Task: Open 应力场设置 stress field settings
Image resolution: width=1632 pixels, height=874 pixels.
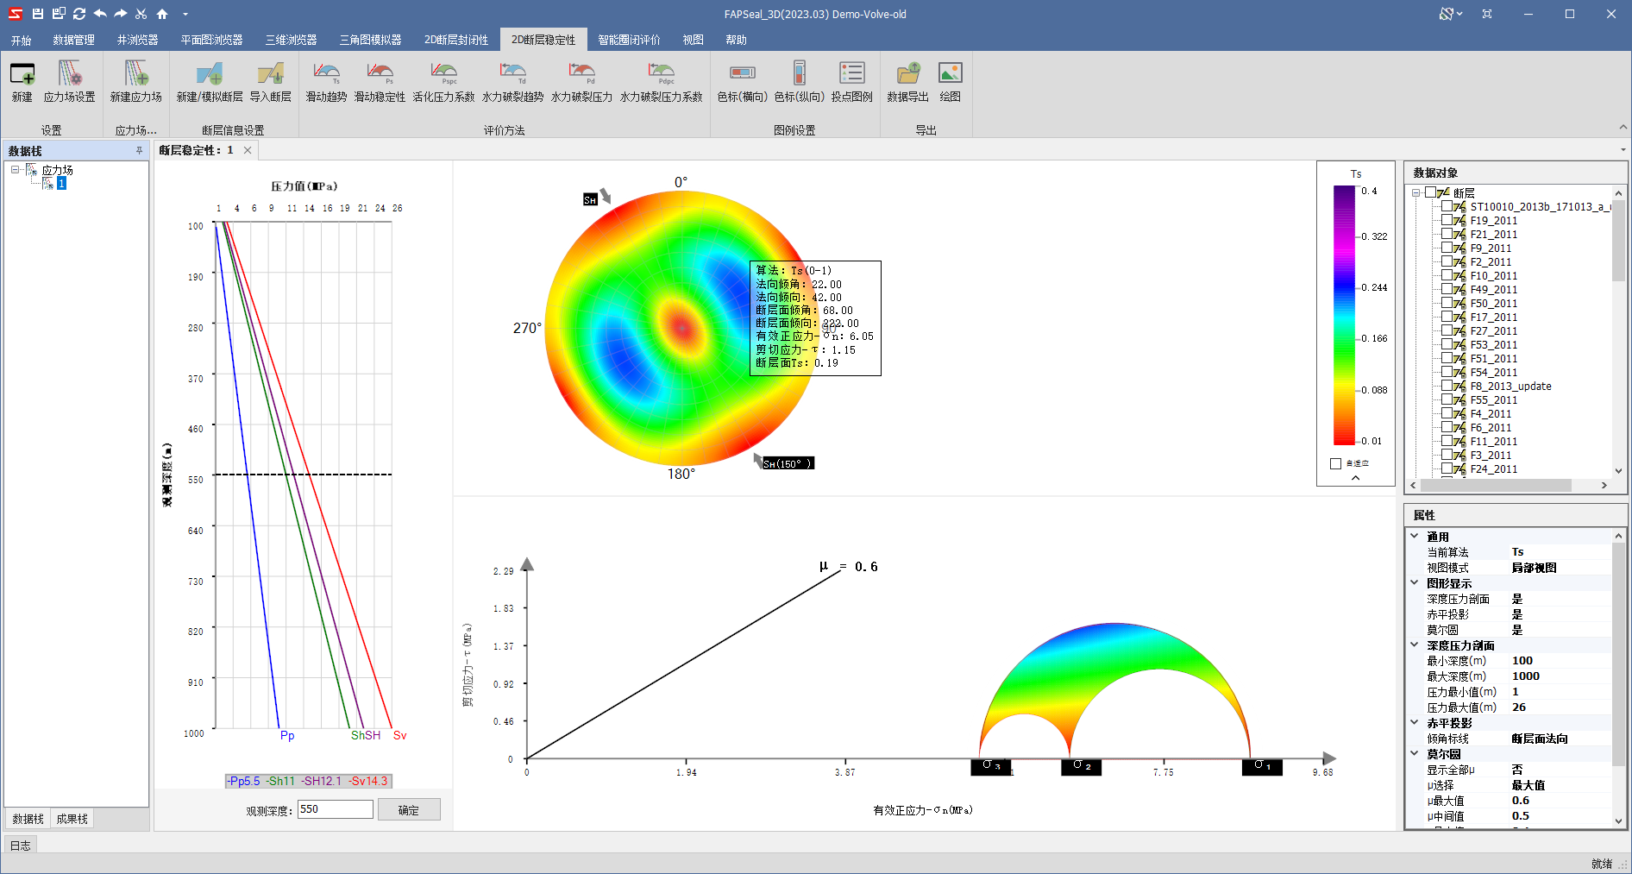Action: pos(70,82)
